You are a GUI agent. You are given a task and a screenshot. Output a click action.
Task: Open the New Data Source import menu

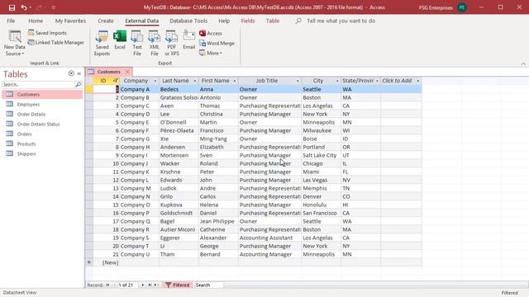pyautogui.click(x=15, y=43)
